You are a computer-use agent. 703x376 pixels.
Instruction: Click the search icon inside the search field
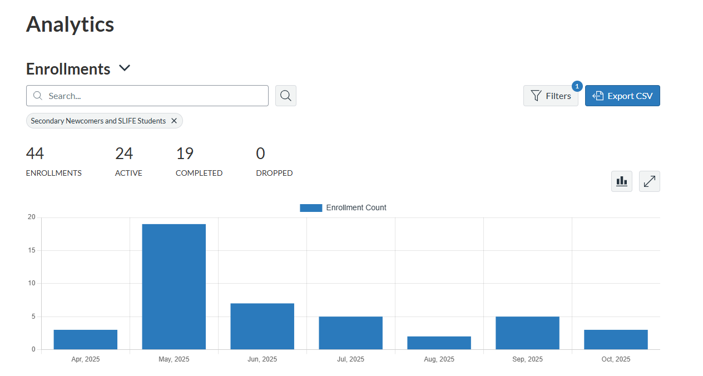click(37, 95)
